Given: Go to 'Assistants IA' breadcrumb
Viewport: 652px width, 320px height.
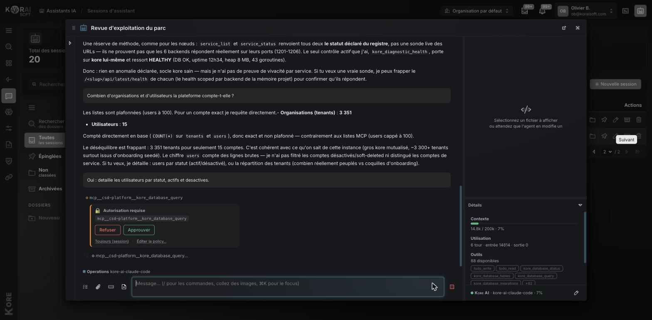Looking at the screenshot, I should pos(57,11).
